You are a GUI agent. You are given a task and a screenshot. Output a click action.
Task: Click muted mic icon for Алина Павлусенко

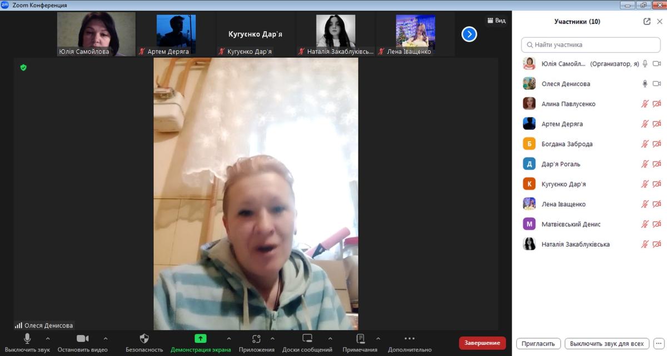coord(645,104)
